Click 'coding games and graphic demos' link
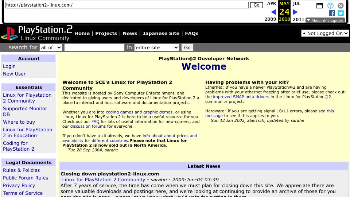 tap(139, 112)
